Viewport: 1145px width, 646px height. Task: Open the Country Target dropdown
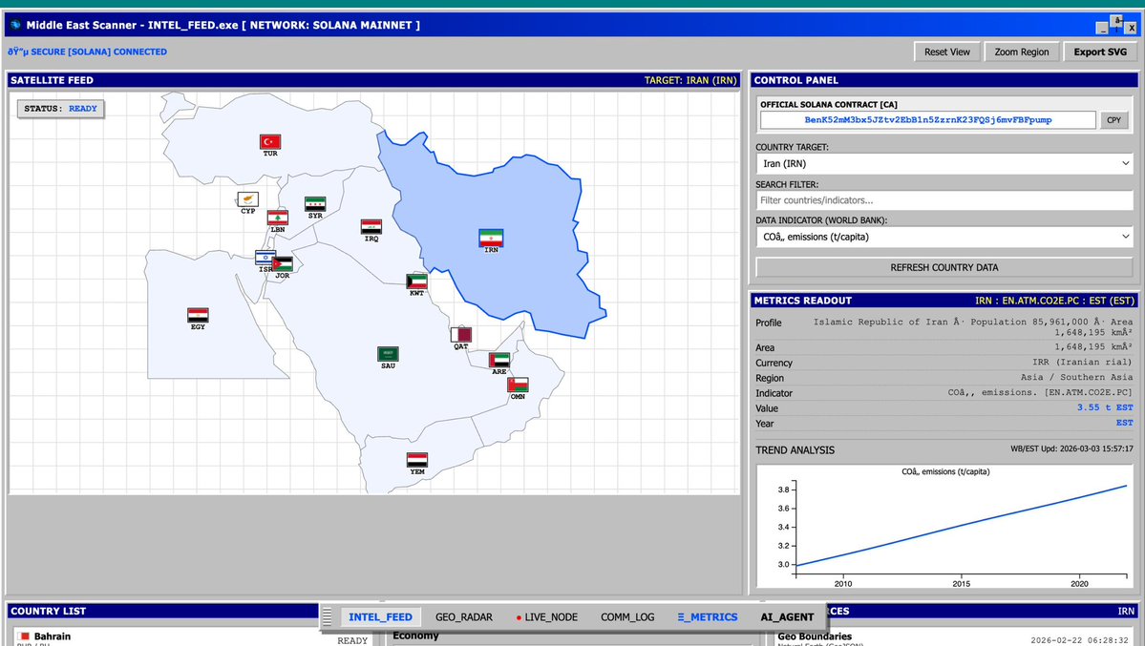944,163
